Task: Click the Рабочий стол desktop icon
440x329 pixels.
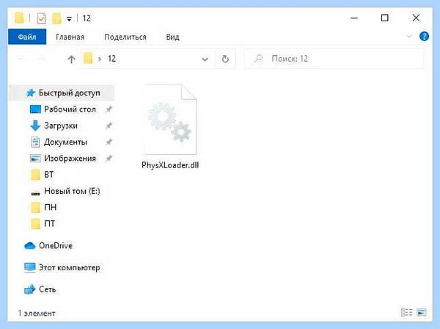Action: (35, 109)
